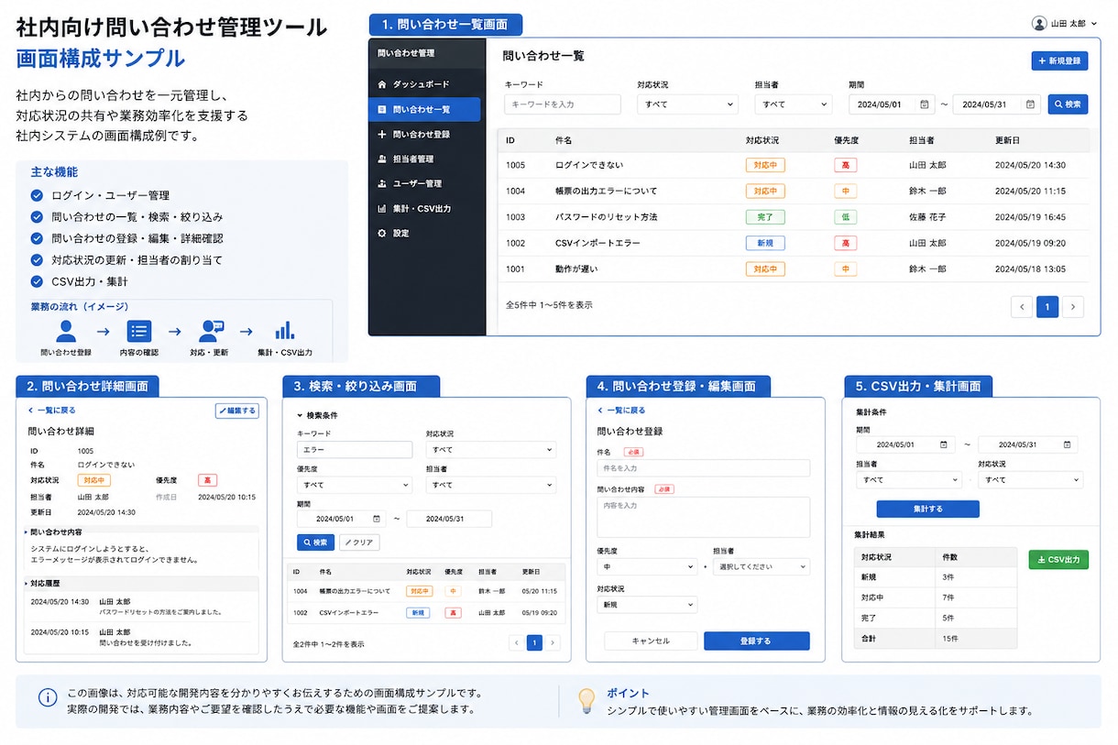1118x745 pixels.
Task: Click the 完了 status badge in row 1003
Action: click(x=765, y=217)
